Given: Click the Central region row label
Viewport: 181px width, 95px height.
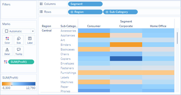Looking at the screenshot, I should 47,30.
